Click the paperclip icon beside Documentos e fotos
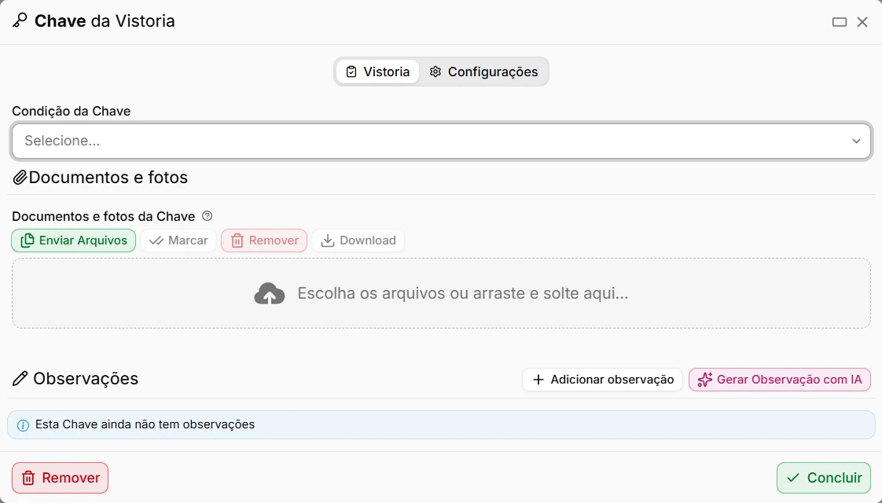Viewport: 882px width, 503px height. [20, 178]
